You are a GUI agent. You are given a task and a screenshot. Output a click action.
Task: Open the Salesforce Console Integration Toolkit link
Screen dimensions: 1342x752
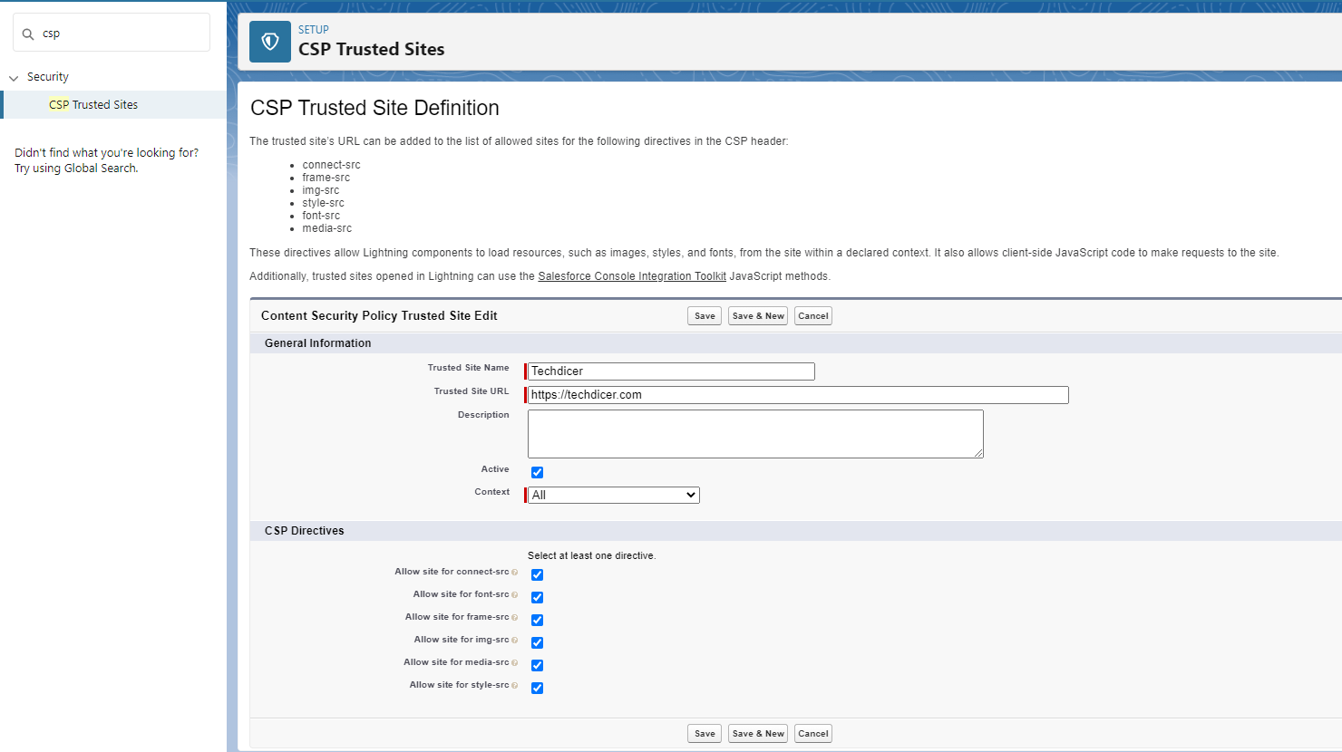(x=631, y=275)
